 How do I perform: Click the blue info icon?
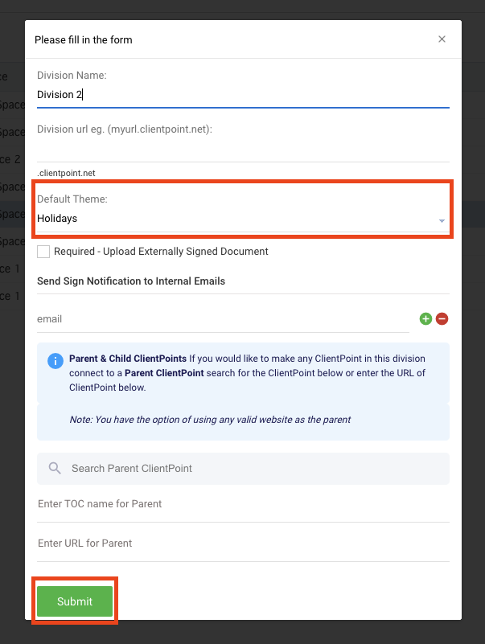pos(55,361)
